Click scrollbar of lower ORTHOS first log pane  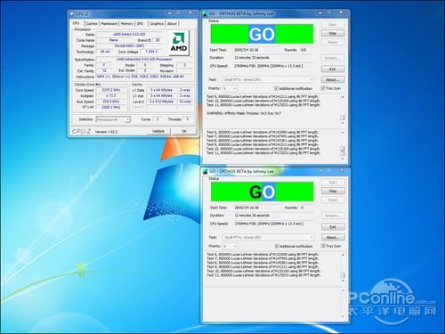point(343,268)
